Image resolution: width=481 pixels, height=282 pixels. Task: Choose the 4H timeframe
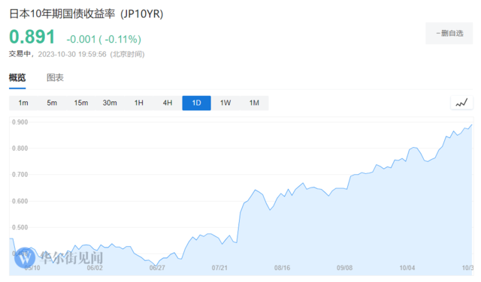click(168, 103)
